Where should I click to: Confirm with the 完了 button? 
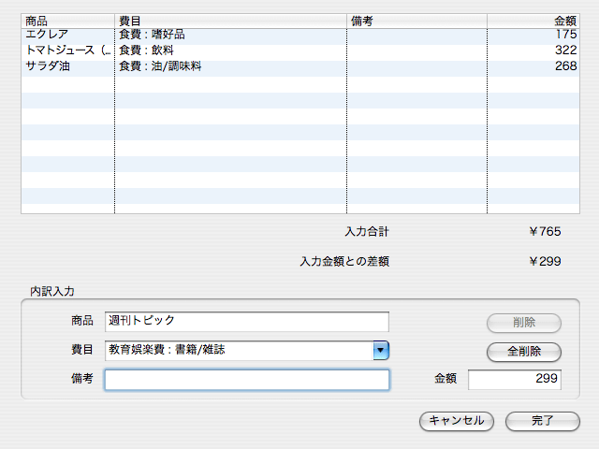point(542,421)
